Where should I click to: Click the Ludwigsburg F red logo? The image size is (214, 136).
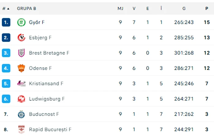coord(21,99)
